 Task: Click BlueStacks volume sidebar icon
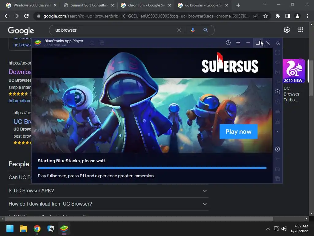pyautogui.click(x=277, y=62)
